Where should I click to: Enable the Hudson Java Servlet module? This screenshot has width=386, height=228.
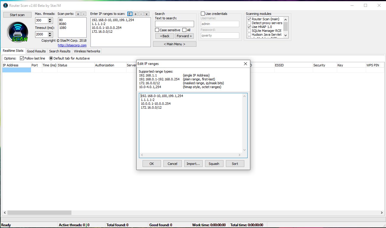[249, 35]
